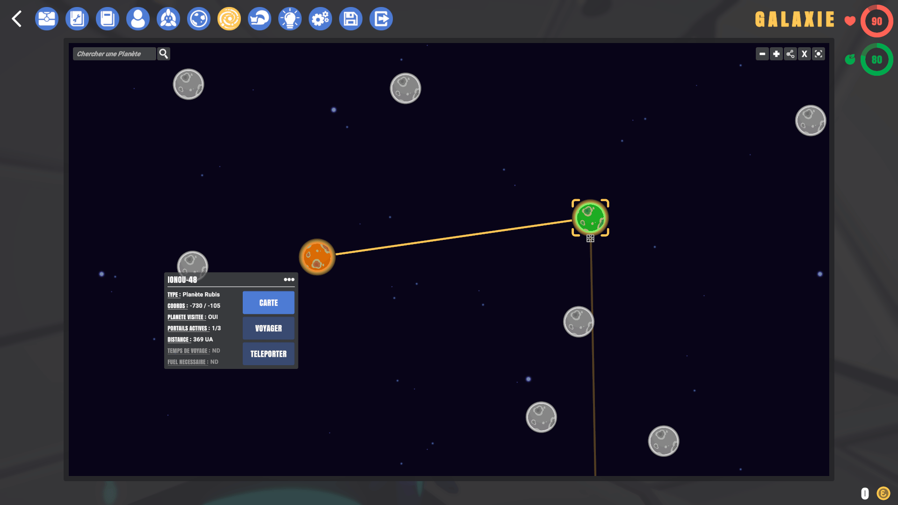898x505 pixels.
Task: Click the exit door arrow icon
Action: (x=381, y=19)
